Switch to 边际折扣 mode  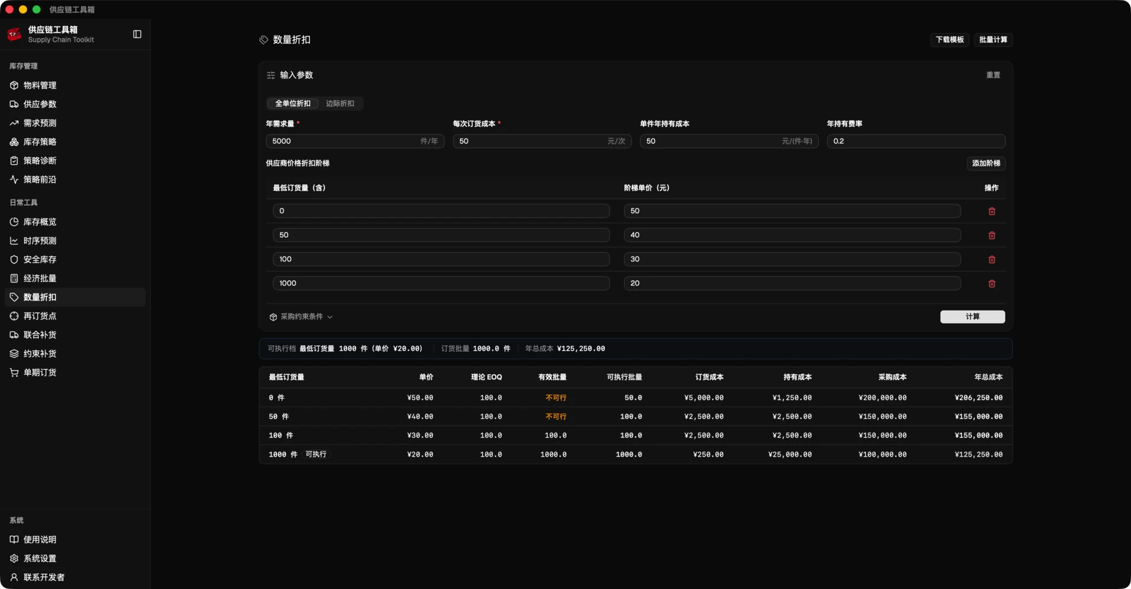coord(340,104)
